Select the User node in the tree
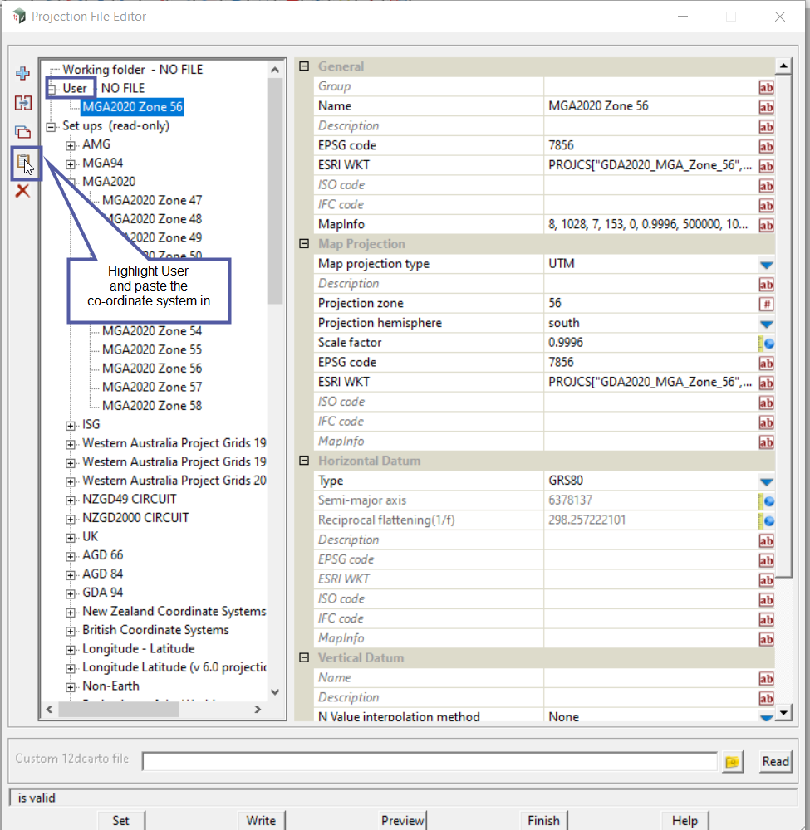810x830 pixels. coord(75,88)
